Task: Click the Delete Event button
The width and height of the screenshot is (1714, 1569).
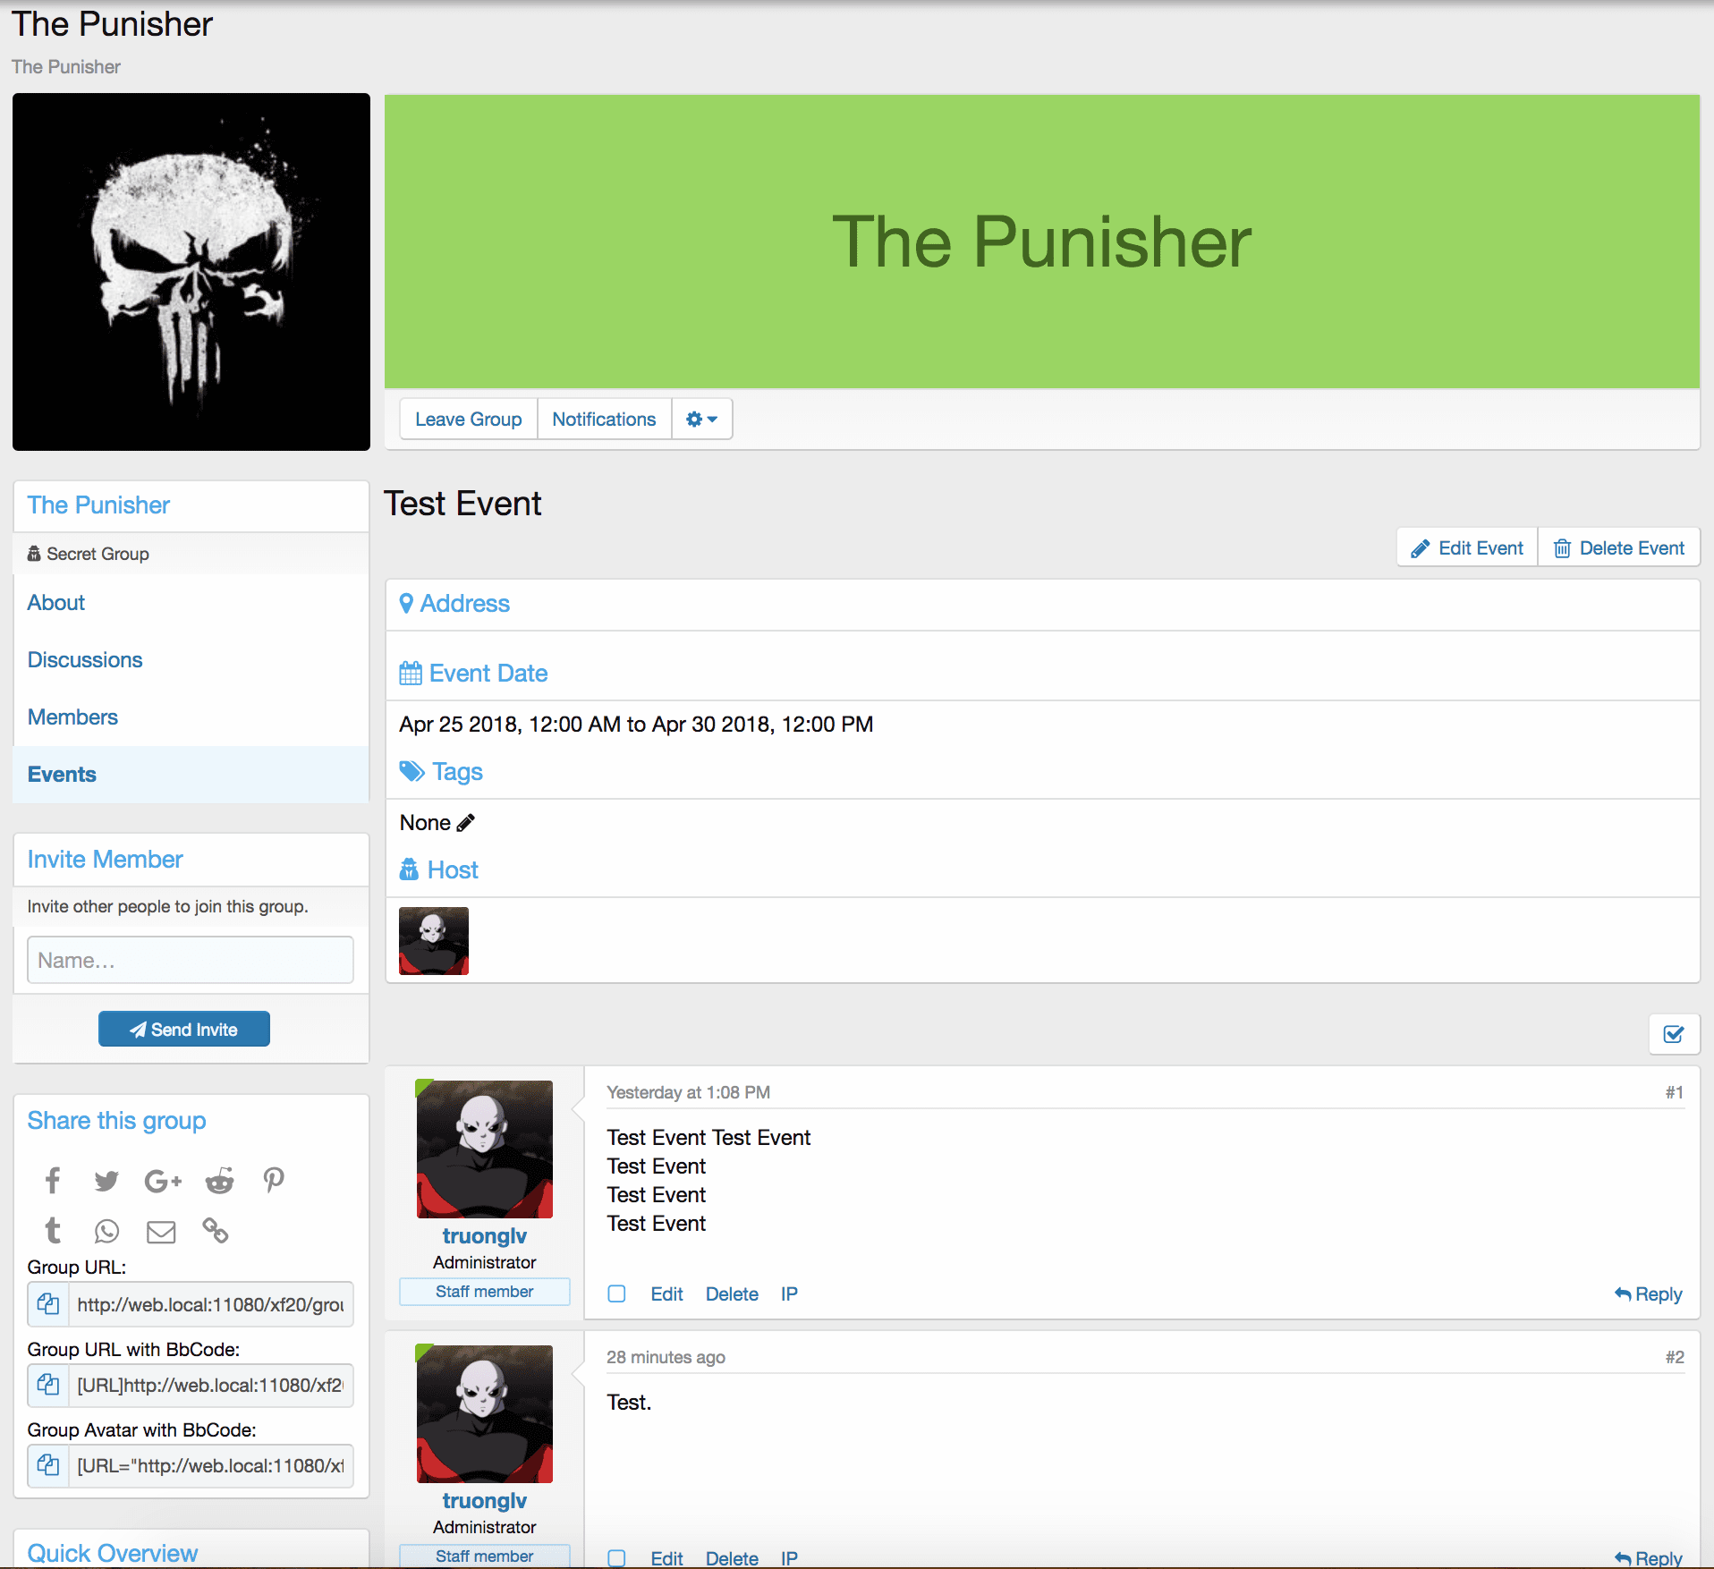Action: [x=1619, y=548]
